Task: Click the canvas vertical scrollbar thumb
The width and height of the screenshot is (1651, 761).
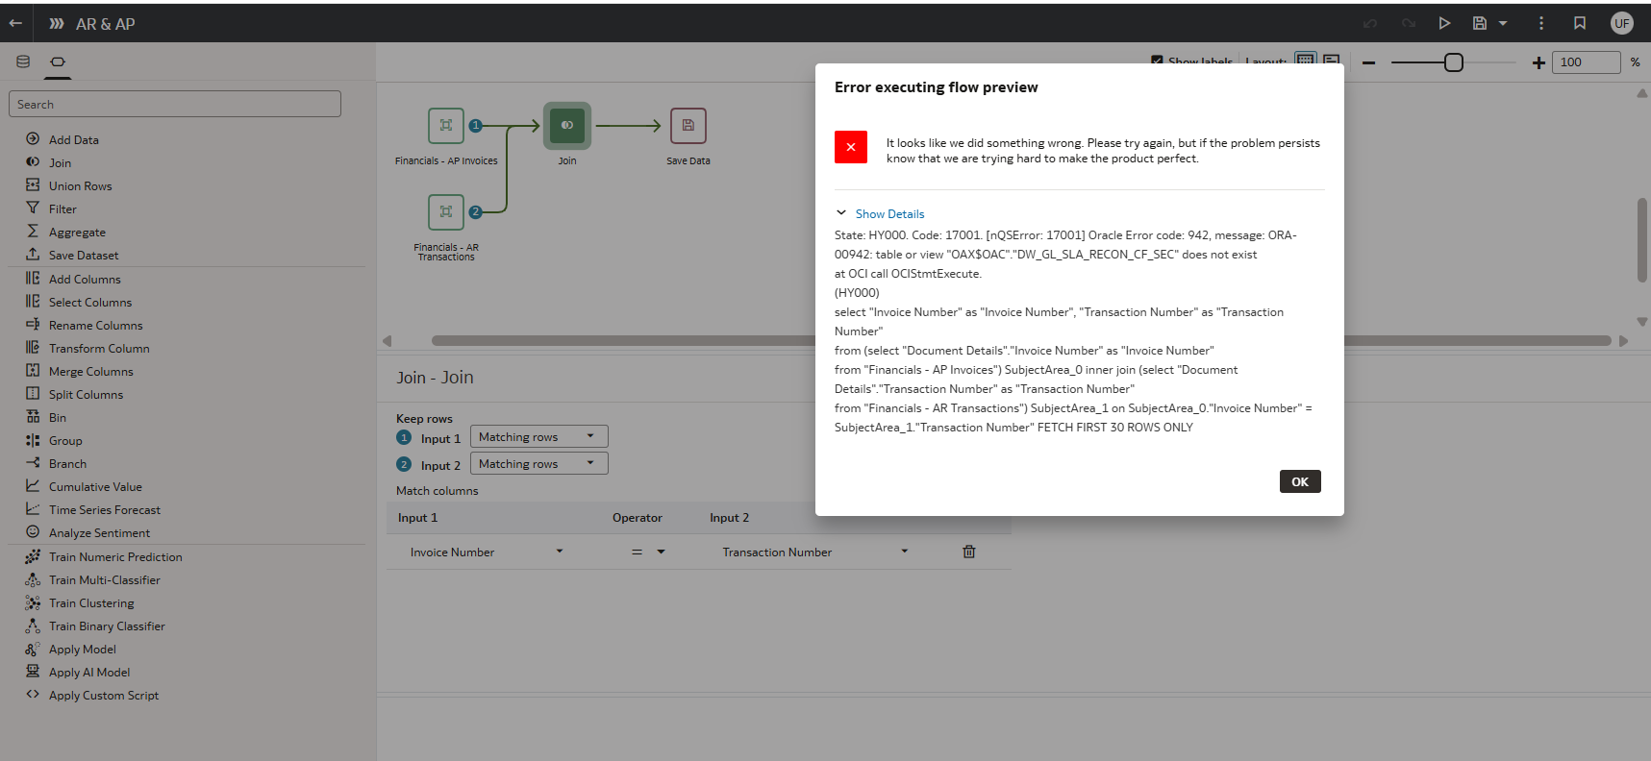Action: (1642, 240)
